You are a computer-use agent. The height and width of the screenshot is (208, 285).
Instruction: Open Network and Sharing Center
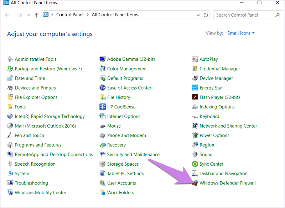click(x=229, y=126)
